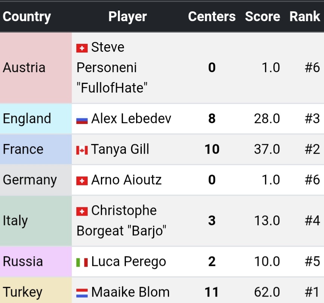Select the purple Russia country cell
The image size is (324, 303).
(x=36, y=261)
